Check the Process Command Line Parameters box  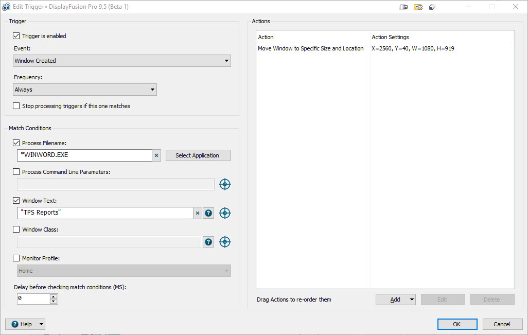tap(16, 172)
